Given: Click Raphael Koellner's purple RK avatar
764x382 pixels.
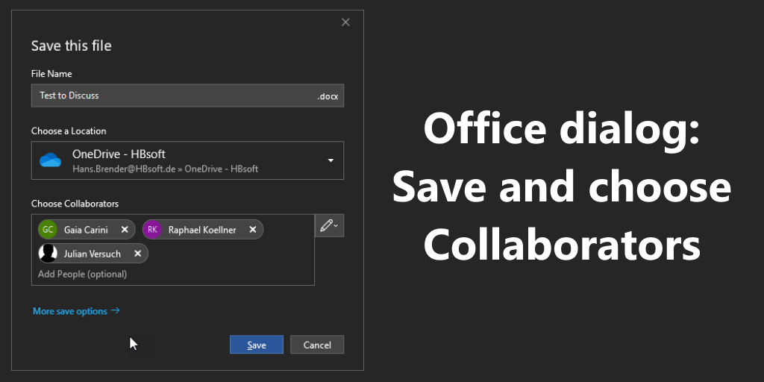Looking at the screenshot, I should tap(152, 230).
